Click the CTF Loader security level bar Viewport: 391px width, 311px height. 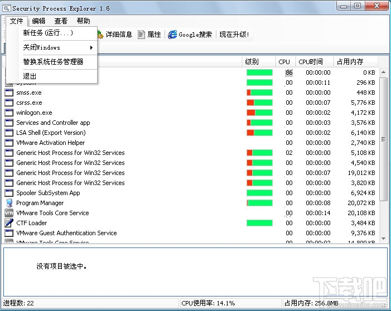click(259, 223)
